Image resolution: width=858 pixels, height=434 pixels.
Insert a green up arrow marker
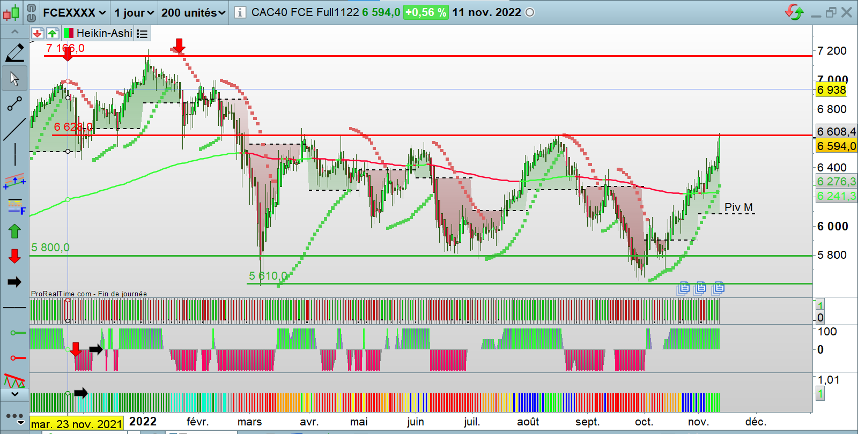pos(14,231)
